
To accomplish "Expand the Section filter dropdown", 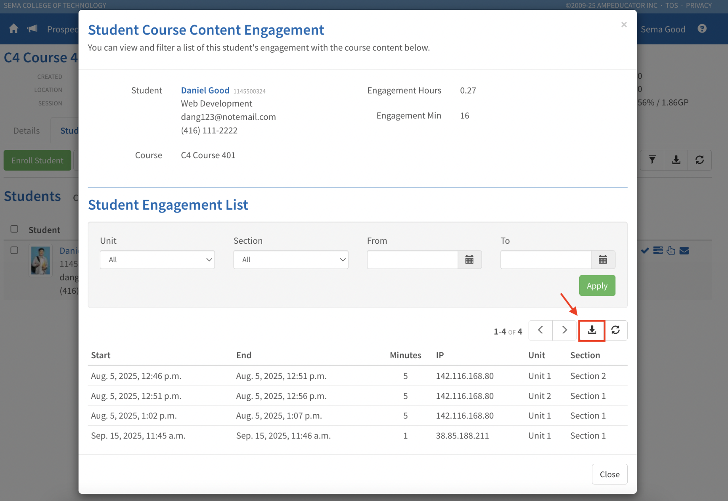I will (291, 260).
